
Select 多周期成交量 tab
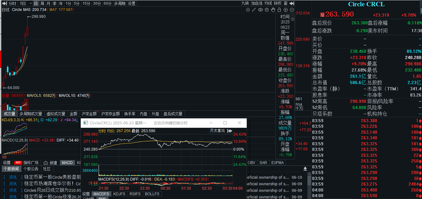[x=31, y=114]
